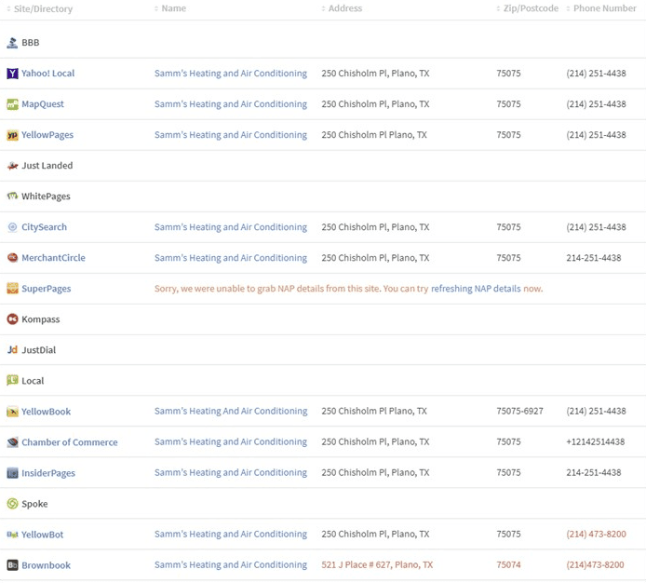
Task: Click the BBB torch icon
Action: [12, 43]
